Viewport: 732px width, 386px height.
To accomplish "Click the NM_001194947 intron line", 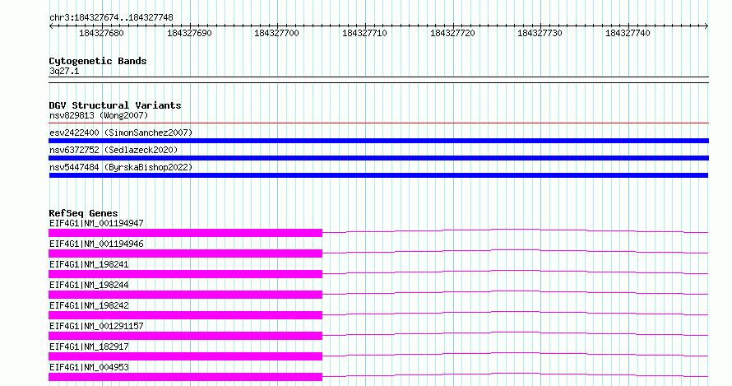I will tap(516, 230).
